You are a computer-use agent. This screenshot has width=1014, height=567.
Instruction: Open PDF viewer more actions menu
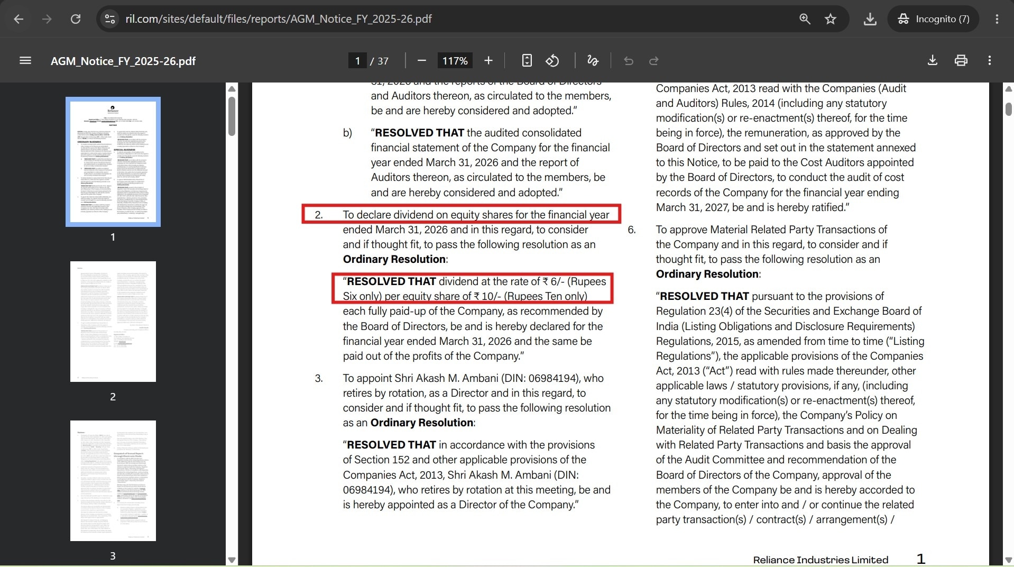tap(990, 61)
